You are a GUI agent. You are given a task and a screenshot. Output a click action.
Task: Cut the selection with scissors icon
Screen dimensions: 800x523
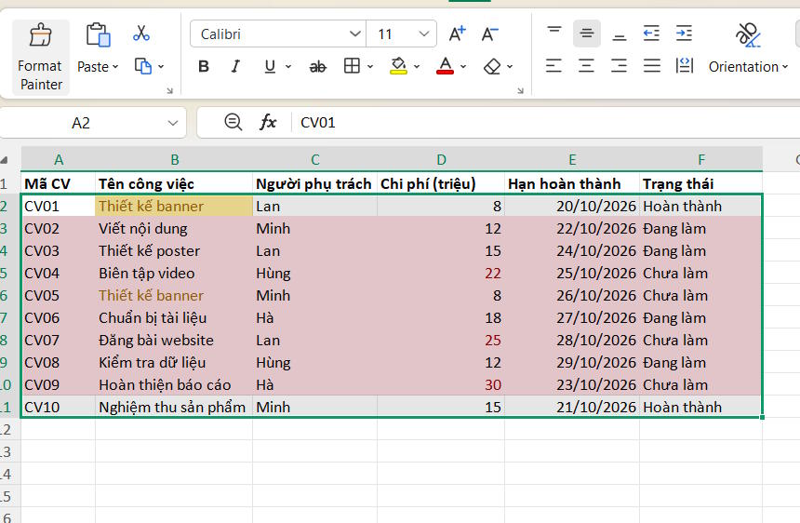tap(141, 34)
